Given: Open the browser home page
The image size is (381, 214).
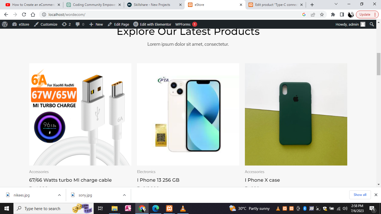Looking at the screenshot, I should click(x=33, y=14).
